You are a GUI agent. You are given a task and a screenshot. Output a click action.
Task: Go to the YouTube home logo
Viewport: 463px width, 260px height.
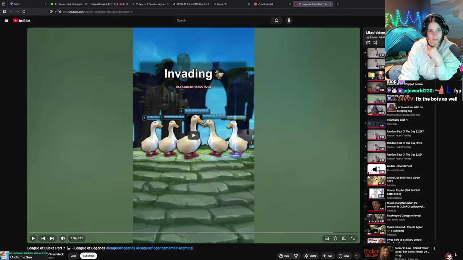pyautogui.click(x=21, y=21)
